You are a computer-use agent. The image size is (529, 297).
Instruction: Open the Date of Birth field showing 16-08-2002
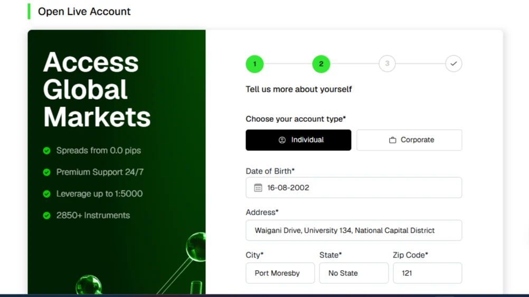click(354, 187)
